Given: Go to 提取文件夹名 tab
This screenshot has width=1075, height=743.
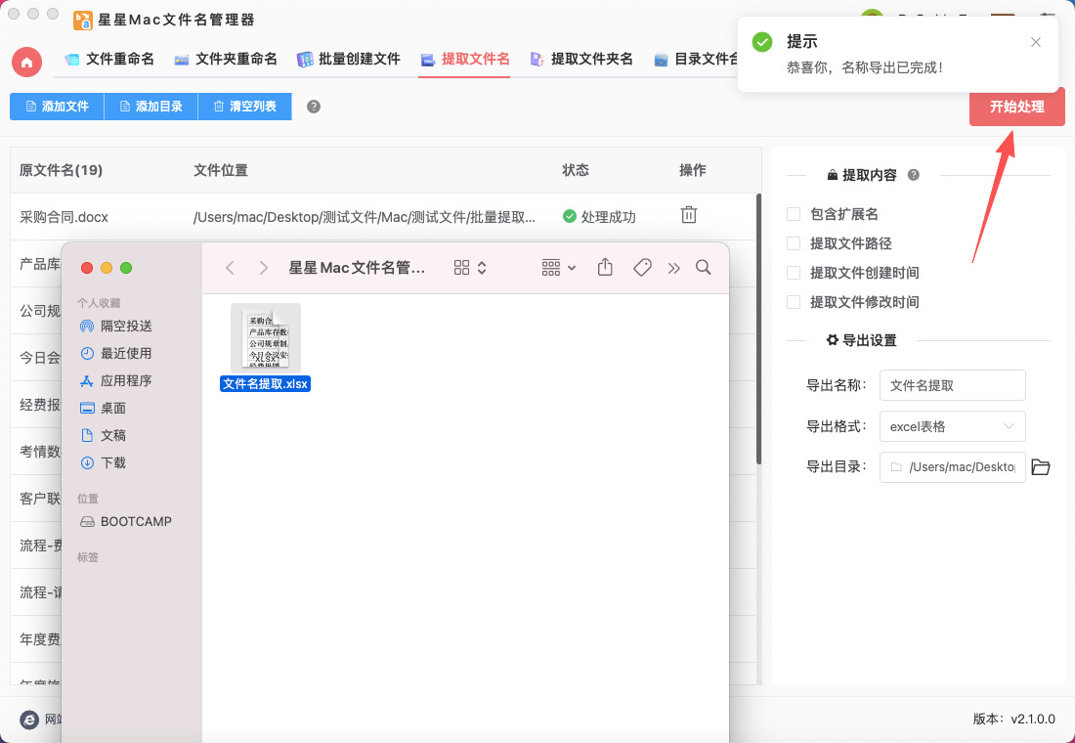Looking at the screenshot, I should tap(581, 59).
